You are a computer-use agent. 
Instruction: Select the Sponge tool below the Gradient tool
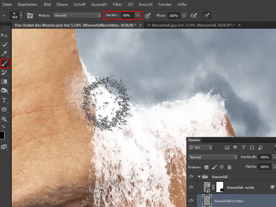coord(4,91)
